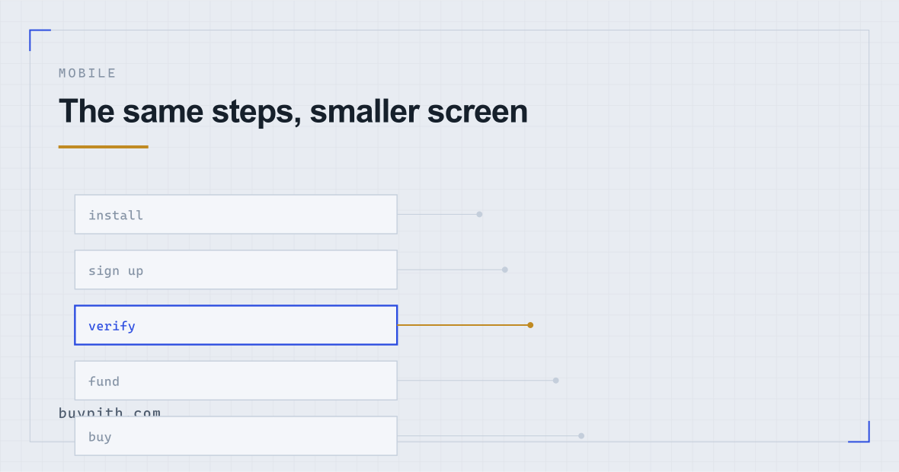
Task: Click the gray dot beside install
Action: tap(479, 214)
